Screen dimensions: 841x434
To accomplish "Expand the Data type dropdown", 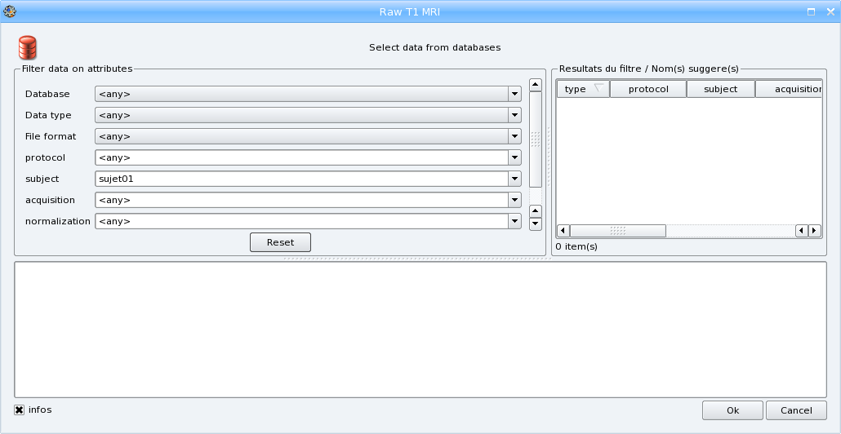I will [514, 115].
